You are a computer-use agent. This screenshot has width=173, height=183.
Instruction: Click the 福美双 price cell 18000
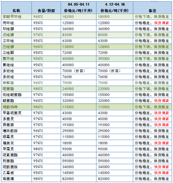pos(115,143)
